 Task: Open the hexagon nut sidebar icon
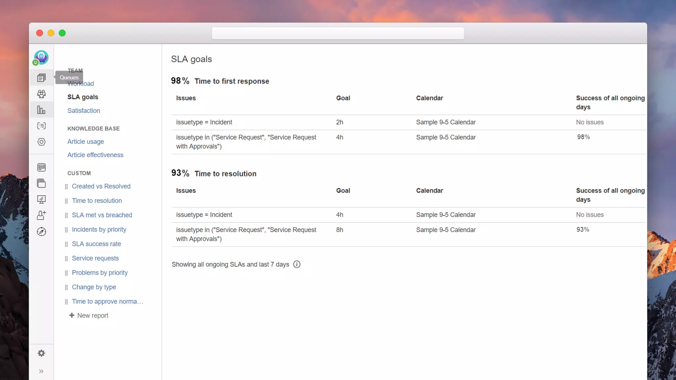coord(41,142)
